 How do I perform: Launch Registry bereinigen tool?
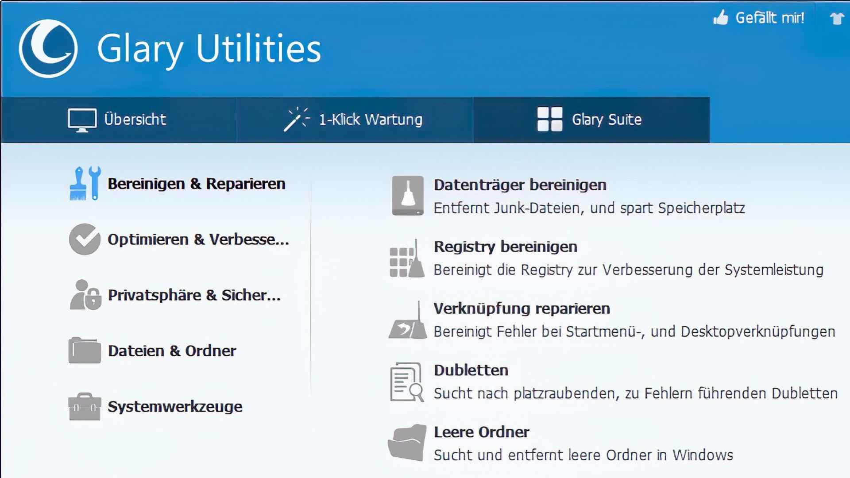506,247
